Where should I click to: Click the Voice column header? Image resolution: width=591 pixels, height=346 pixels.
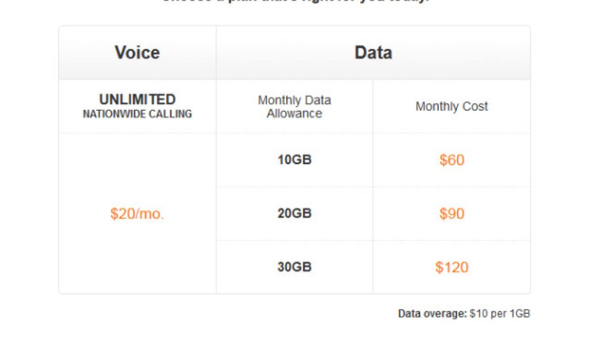[137, 52]
